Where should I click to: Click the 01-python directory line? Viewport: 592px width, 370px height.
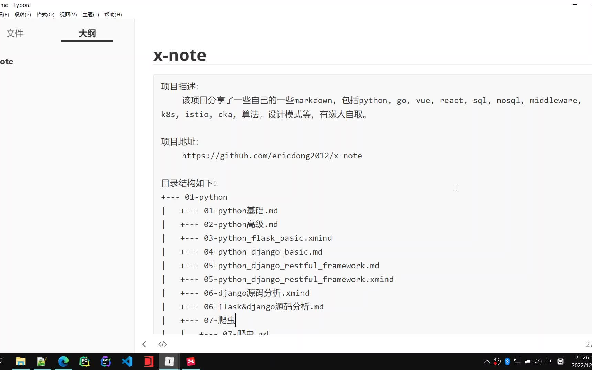tap(194, 197)
